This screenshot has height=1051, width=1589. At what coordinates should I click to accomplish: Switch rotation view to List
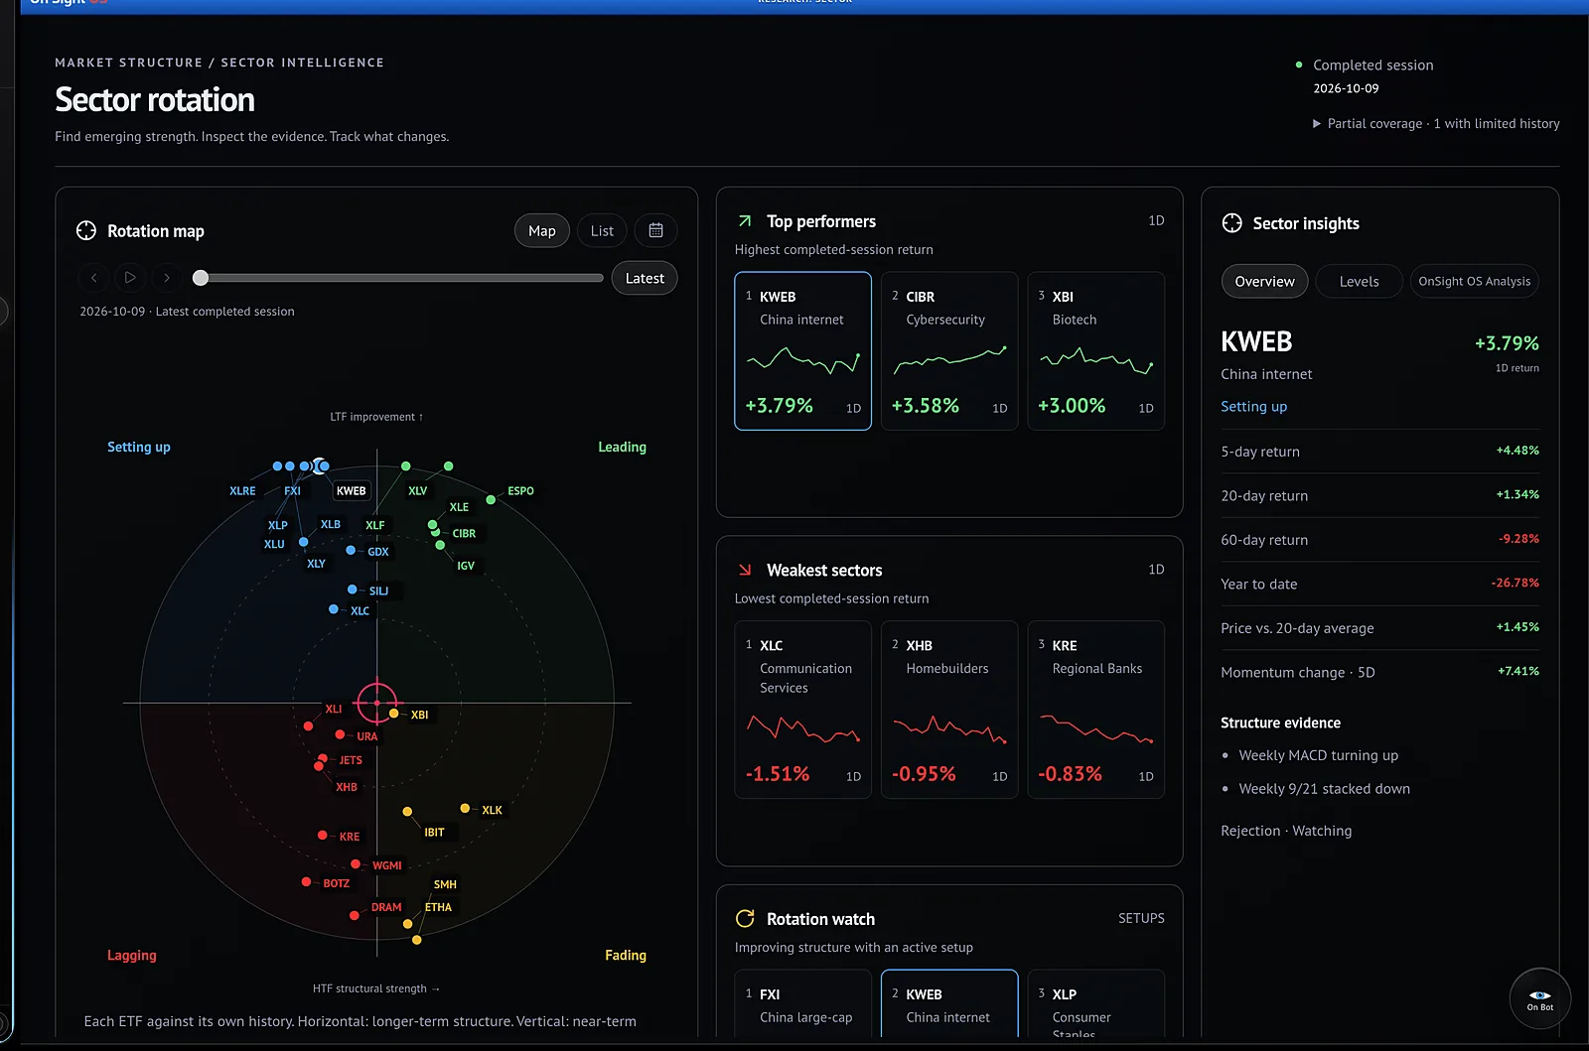click(x=602, y=230)
